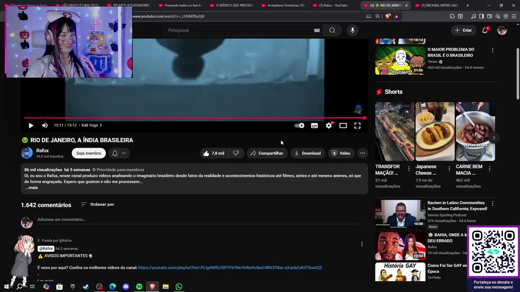520x292 pixels.
Task: Click the Compartilhar share button
Action: tap(266, 153)
